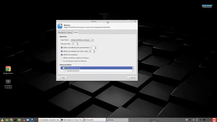Screen dimensions: 217x122
Task: Launch Chrome from the panel launcher
Action: (x=11, y=120)
